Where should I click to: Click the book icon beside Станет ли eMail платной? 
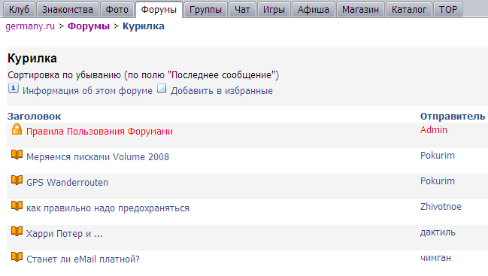coord(17,256)
